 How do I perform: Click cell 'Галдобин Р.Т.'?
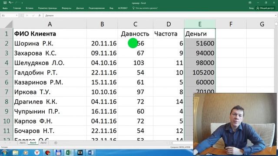coord(50,72)
